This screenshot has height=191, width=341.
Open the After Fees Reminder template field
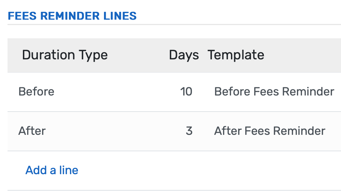click(x=270, y=131)
